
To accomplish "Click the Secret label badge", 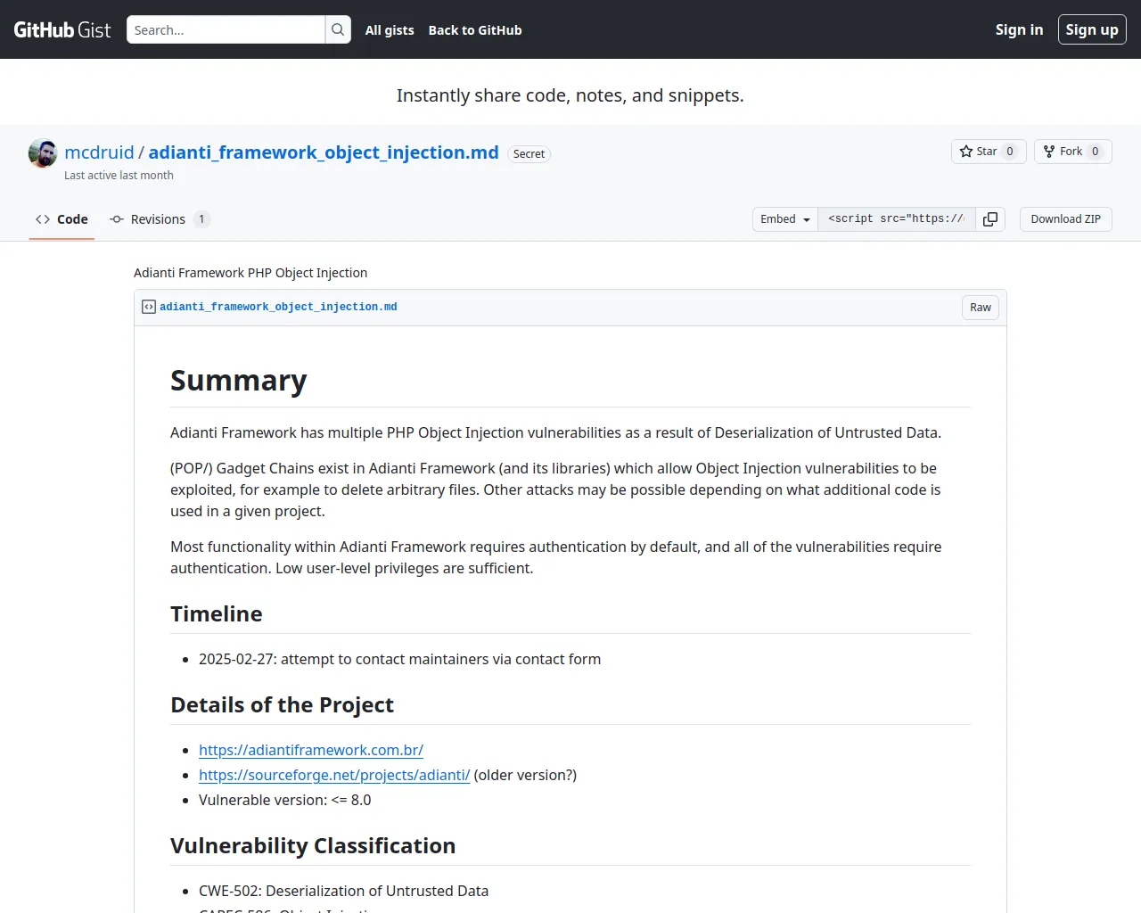I will (x=529, y=154).
